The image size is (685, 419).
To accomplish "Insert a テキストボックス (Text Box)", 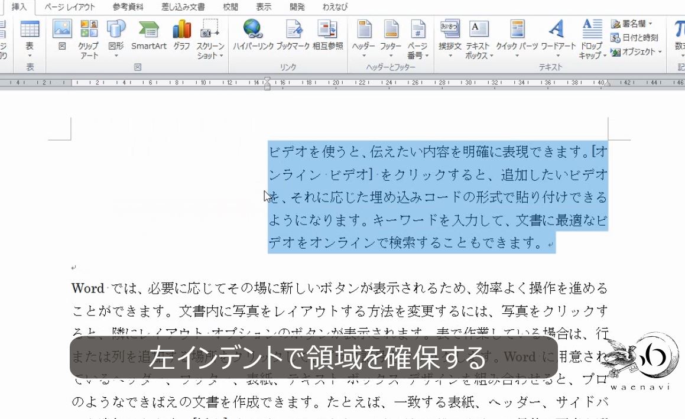I will tap(478, 40).
